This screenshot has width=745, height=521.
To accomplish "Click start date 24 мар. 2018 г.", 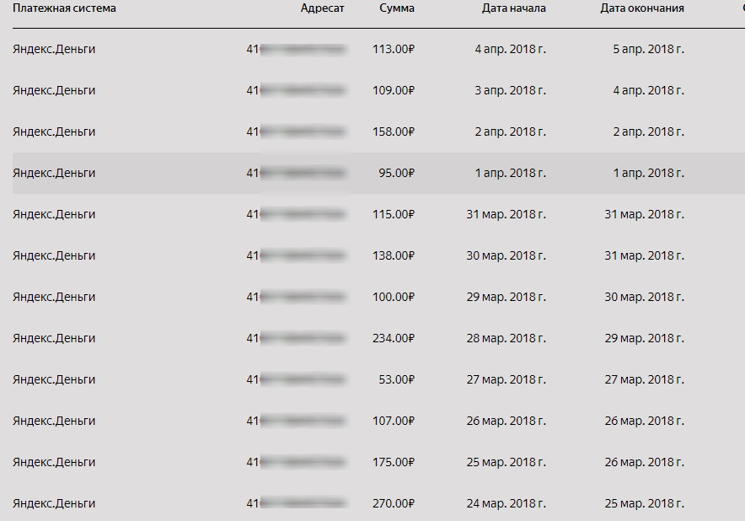I will tap(506, 503).
